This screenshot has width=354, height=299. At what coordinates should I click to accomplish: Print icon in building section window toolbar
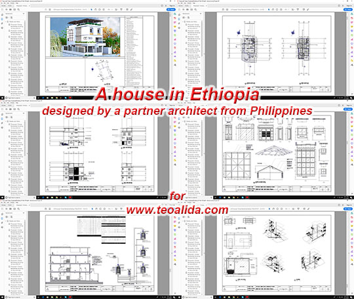coord(10,209)
